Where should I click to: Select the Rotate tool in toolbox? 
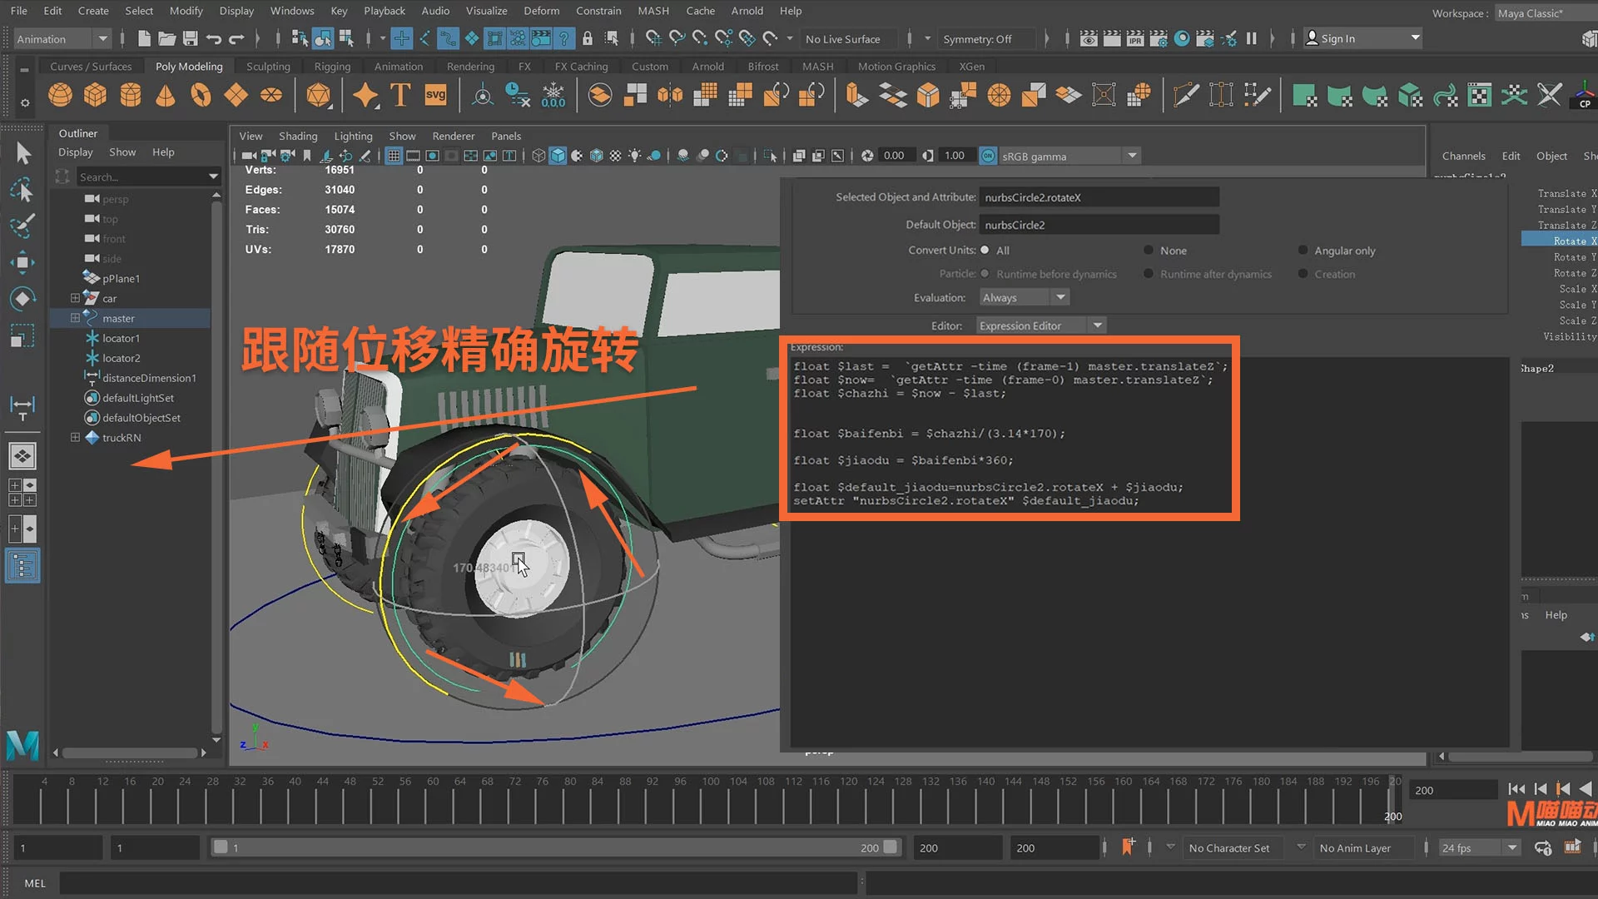(x=22, y=299)
